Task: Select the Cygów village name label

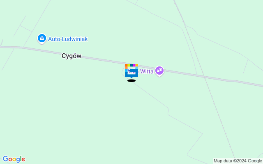Action: (72, 56)
